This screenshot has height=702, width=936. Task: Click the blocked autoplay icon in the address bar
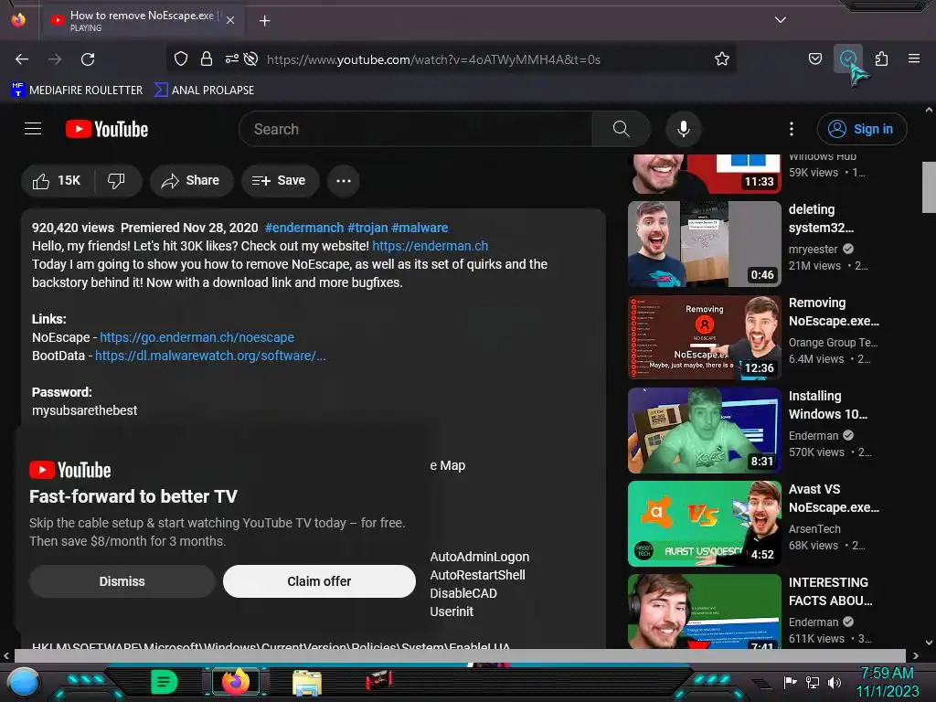251,58
